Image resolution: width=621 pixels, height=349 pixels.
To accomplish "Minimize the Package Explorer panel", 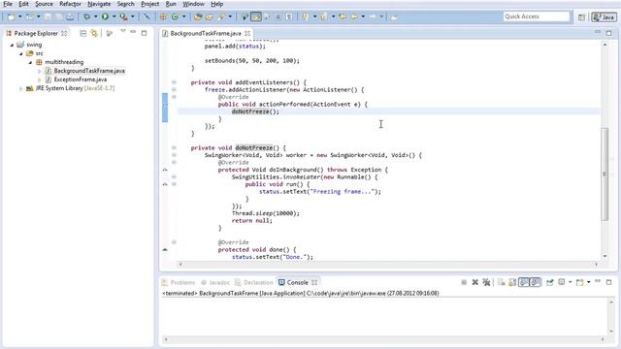I will [133, 32].
